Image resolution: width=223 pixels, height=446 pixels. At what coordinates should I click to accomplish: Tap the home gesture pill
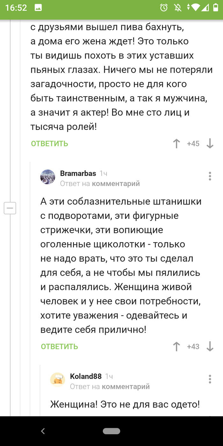(x=111, y=431)
